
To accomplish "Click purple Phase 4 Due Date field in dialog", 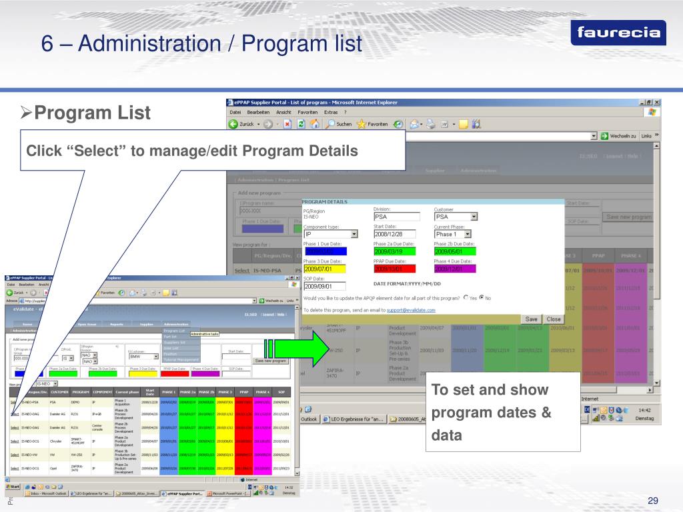I will (x=455, y=269).
